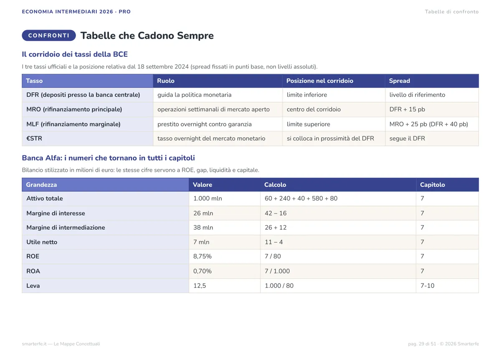The width and height of the screenshot is (501, 354).
Task: Click the "MRO + 25 pb (DFR + 40 pb)" cell
Action: 432,124
